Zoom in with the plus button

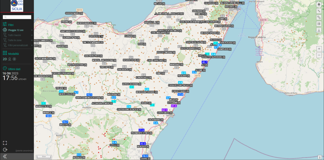click(x=319, y=49)
